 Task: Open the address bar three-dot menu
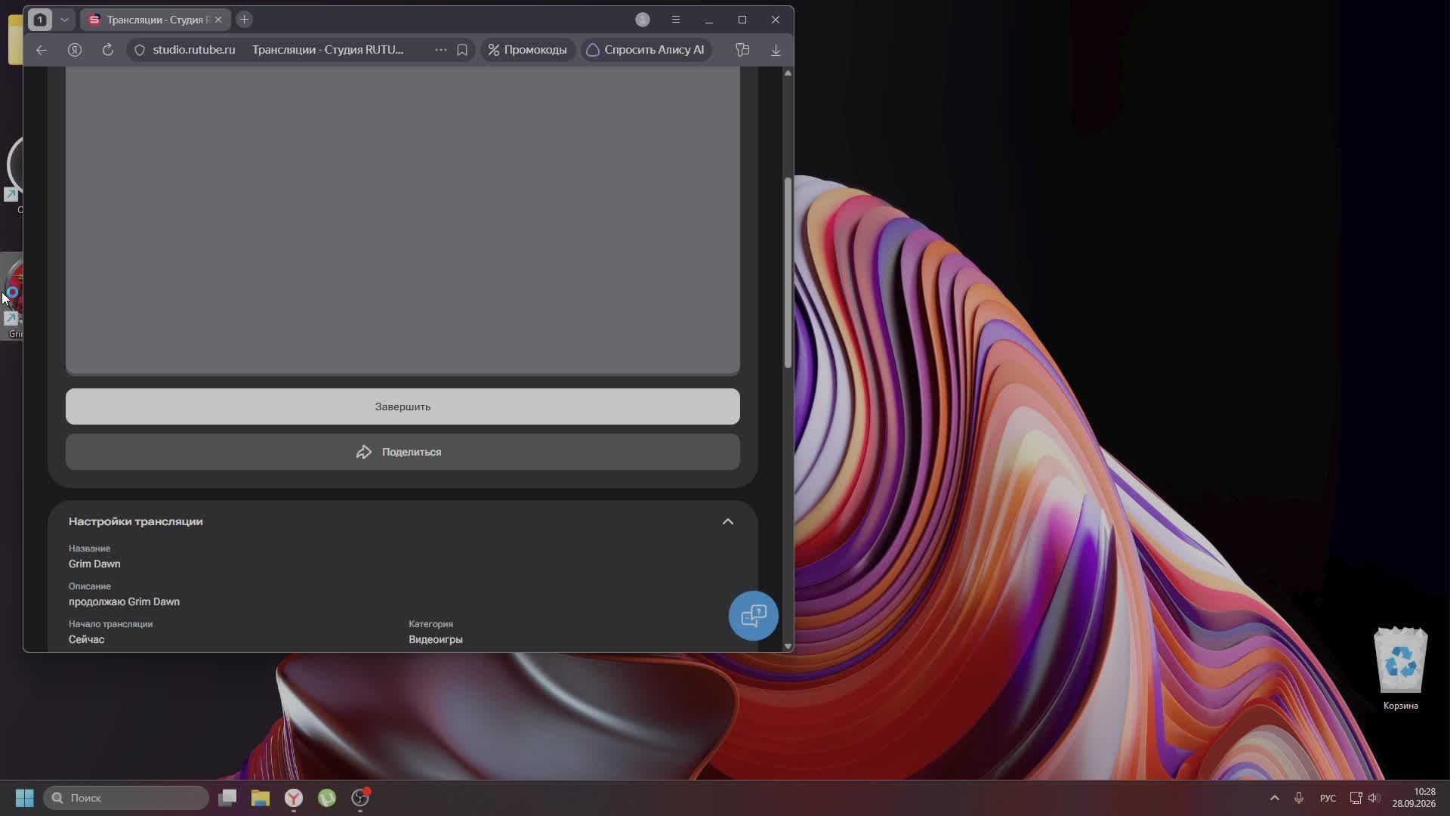(x=441, y=50)
